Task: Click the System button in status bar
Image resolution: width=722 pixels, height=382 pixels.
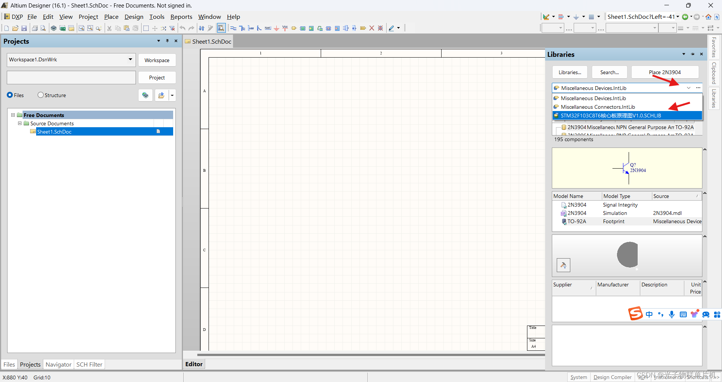Action: pos(579,377)
